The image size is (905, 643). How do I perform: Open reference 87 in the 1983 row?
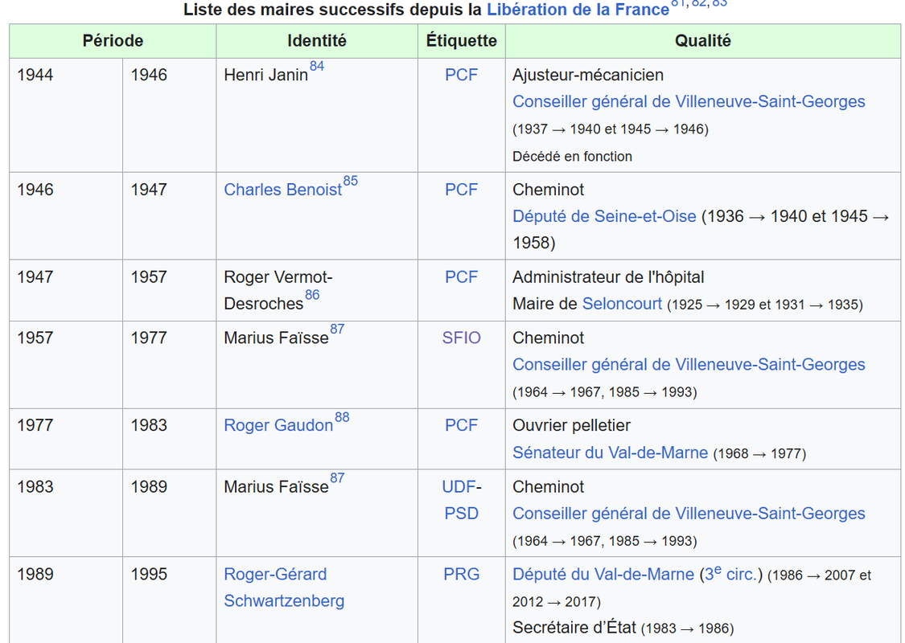tap(337, 478)
